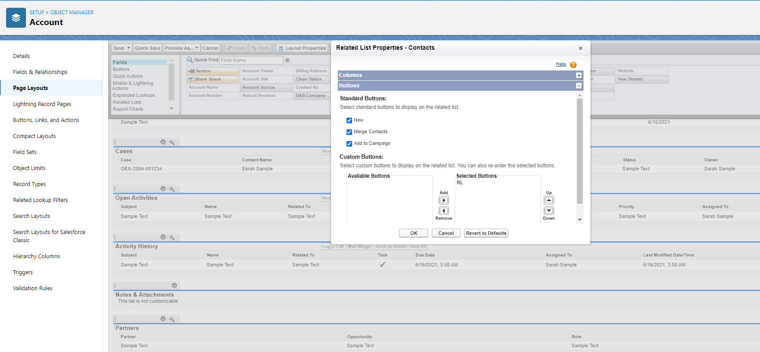Open the Help question mark icon
This screenshot has width=760, height=352.
coord(573,65)
